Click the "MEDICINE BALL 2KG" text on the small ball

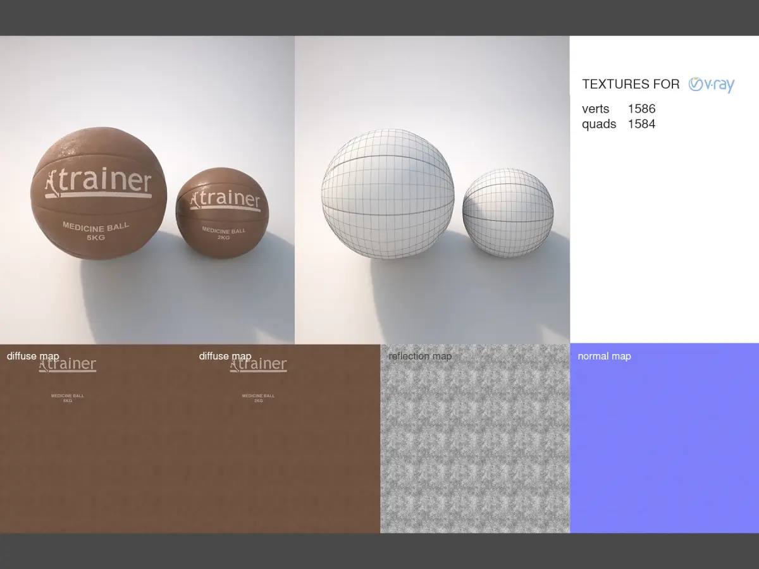(223, 234)
